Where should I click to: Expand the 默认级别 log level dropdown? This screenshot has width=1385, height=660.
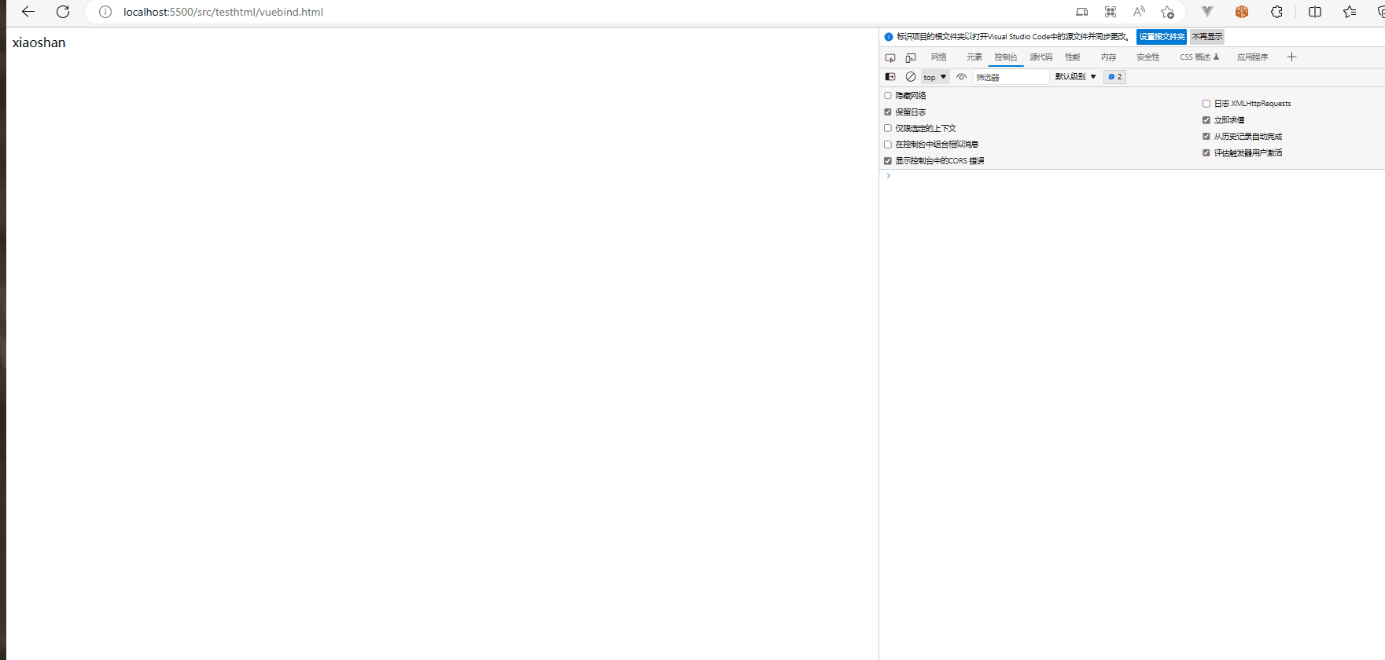coord(1075,77)
